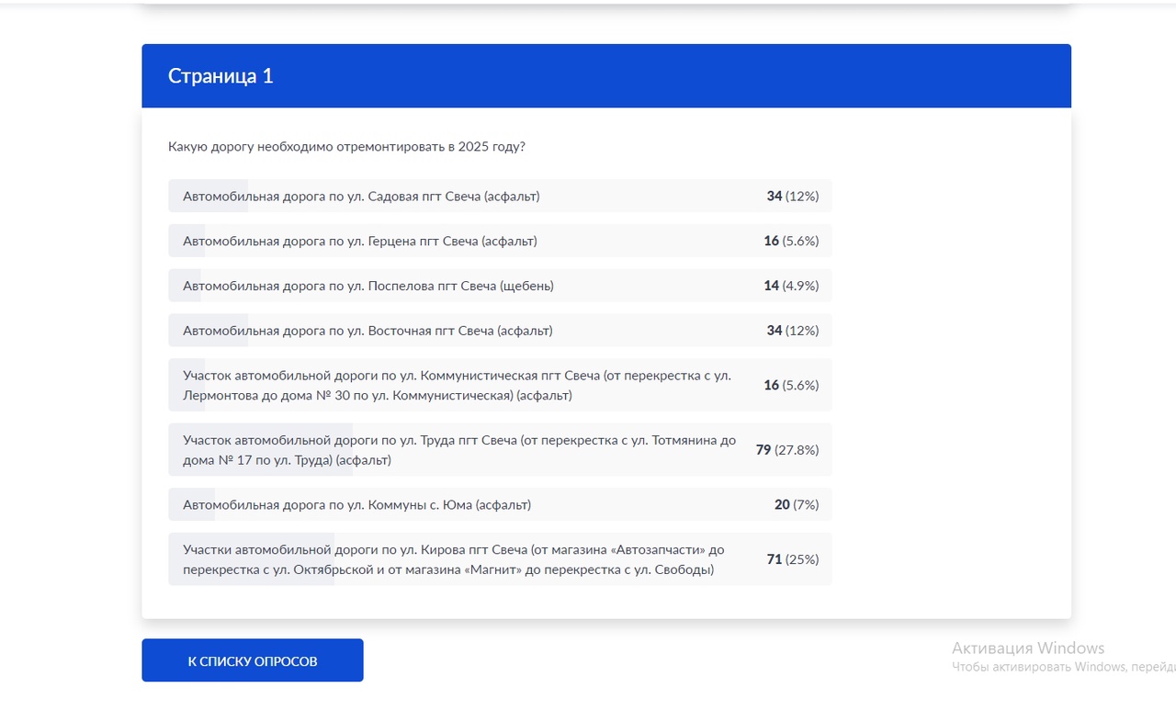Select the ул. Поспелова (щебень) option
The height and width of the screenshot is (710, 1176).
pyautogui.click(x=500, y=286)
